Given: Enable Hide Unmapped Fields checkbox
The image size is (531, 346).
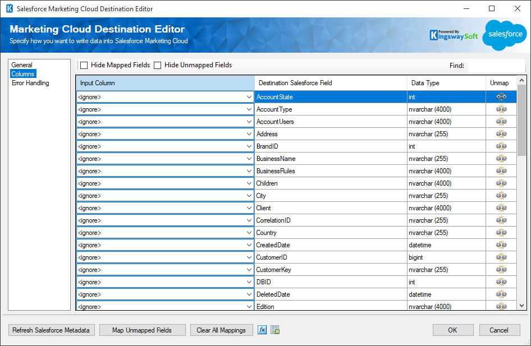Looking at the screenshot, I should [158, 65].
